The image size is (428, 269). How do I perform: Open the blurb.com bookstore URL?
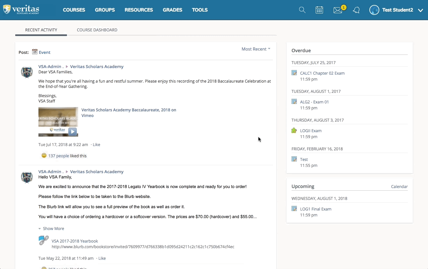pyautogui.click(x=143, y=247)
